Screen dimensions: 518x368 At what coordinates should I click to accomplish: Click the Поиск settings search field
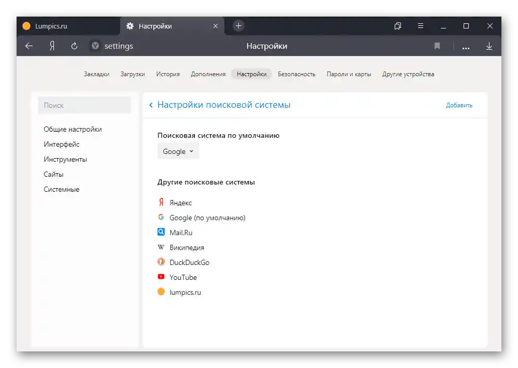tap(84, 105)
